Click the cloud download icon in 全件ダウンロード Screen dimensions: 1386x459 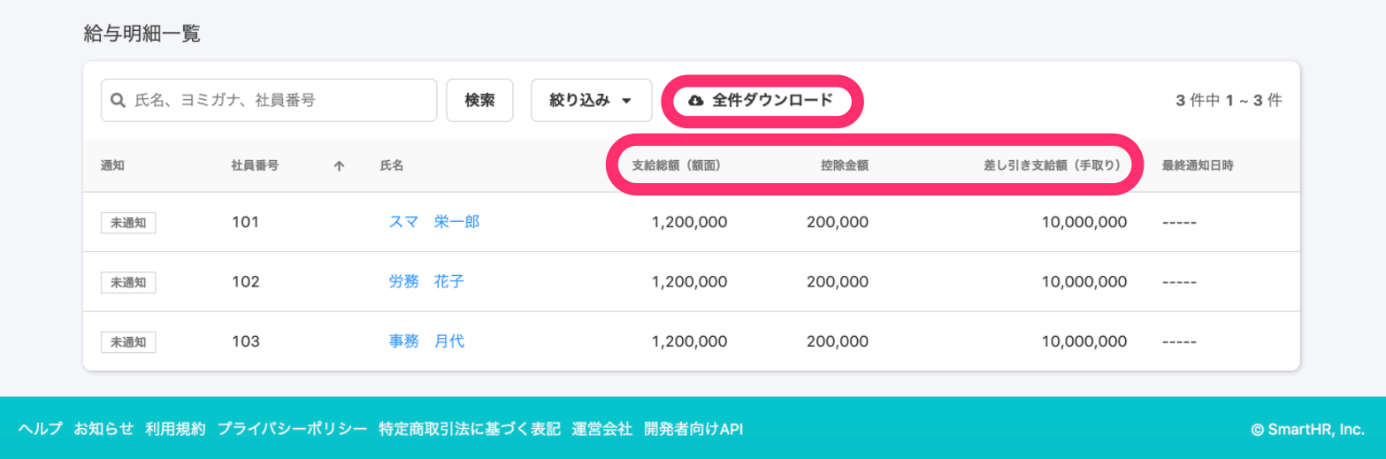[695, 101]
